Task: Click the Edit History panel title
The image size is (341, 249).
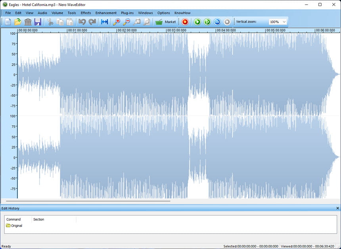Action: [10, 208]
